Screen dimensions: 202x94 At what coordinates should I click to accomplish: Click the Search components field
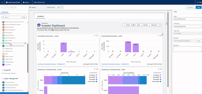12,17
